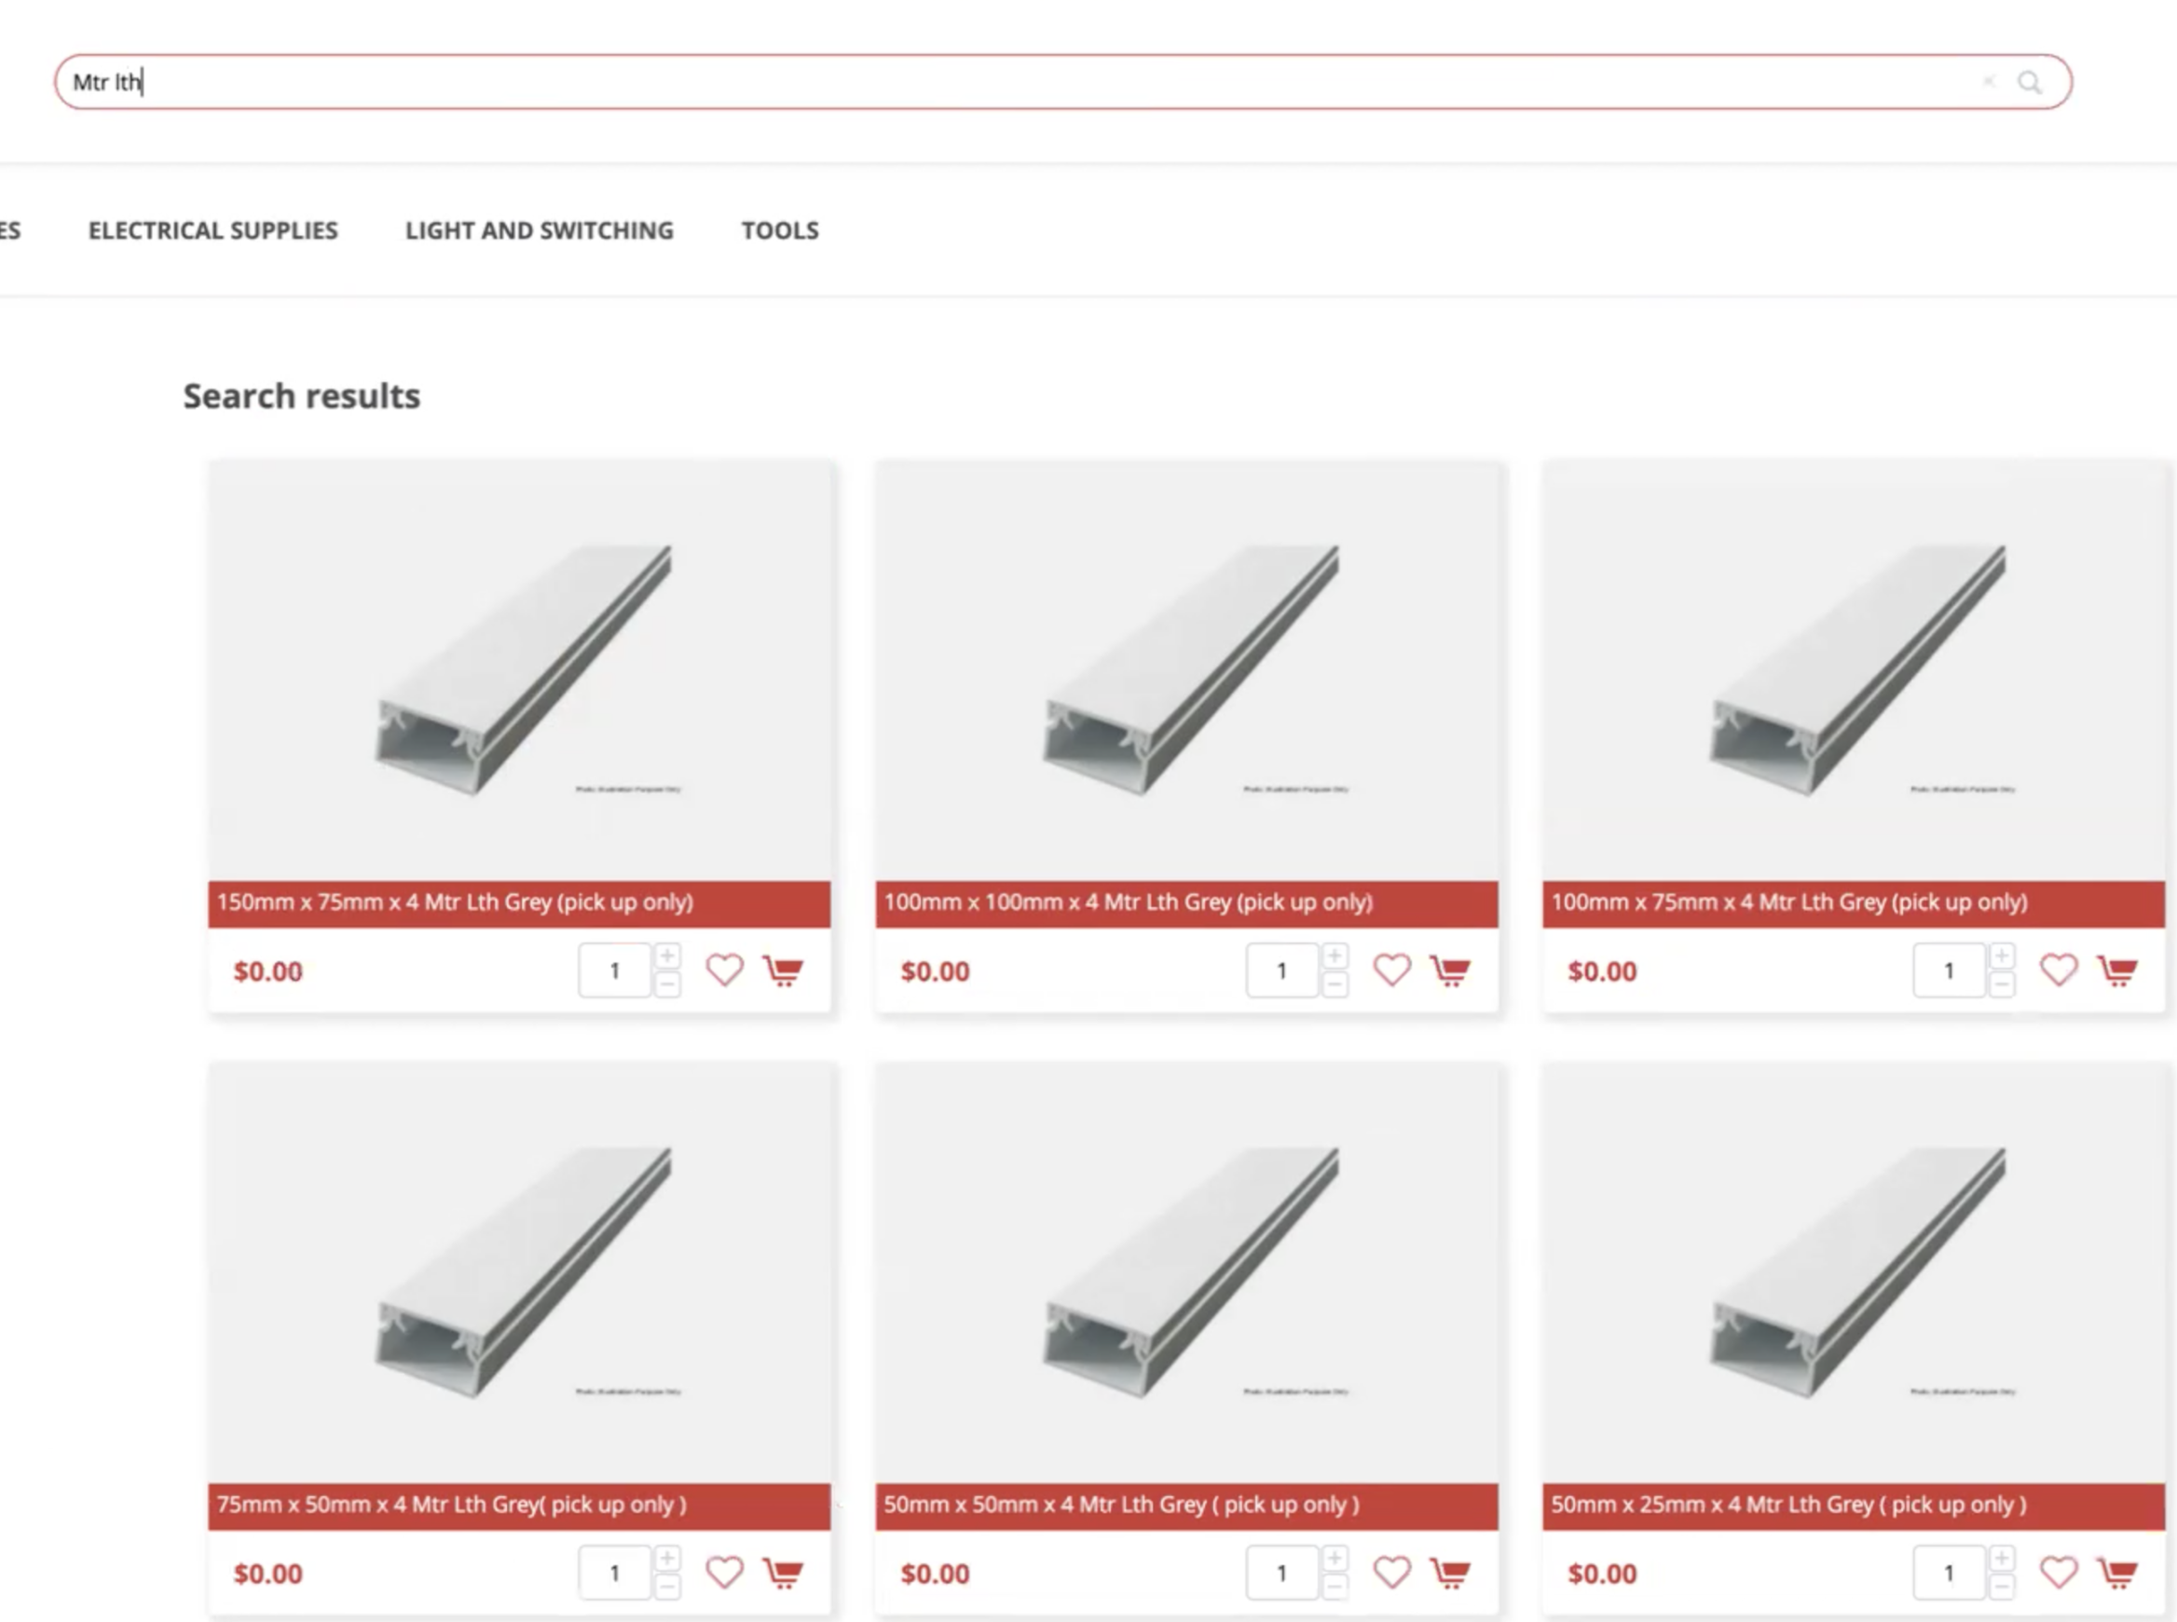Add 100mm x 75mm trunking to cart
The width and height of the screenshot is (2177, 1622).
point(2118,971)
